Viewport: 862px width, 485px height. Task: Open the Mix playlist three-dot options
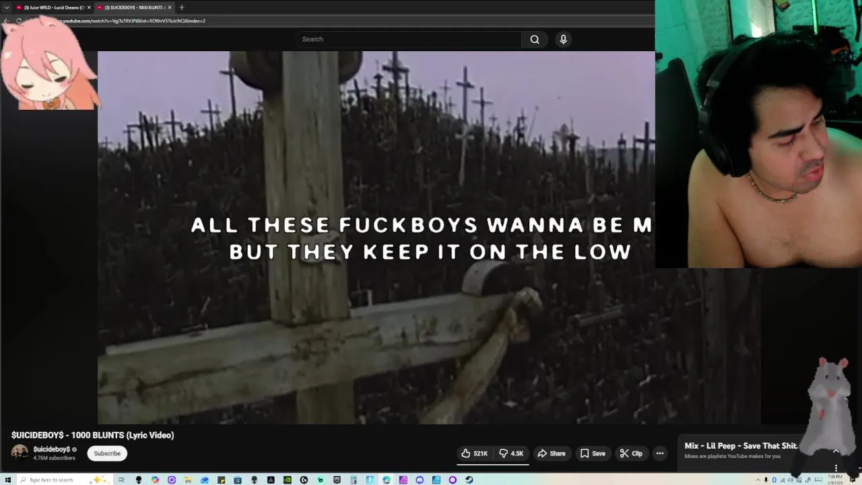point(836,467)
